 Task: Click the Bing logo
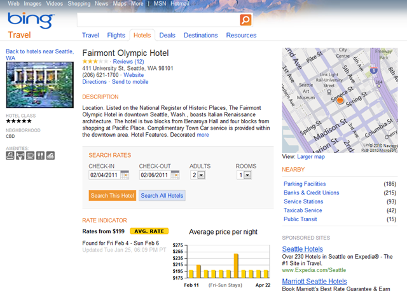click(31, 20)
